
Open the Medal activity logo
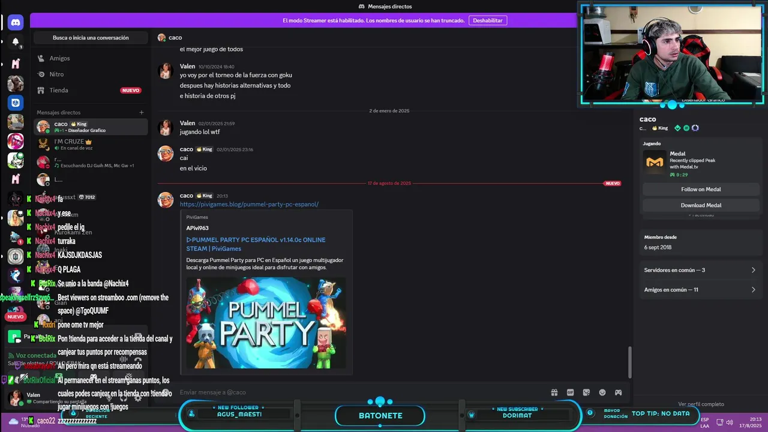[655, 163]
